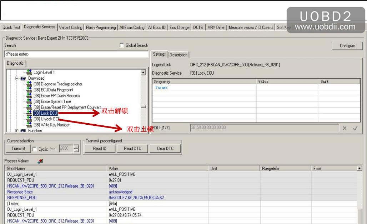Click the Transmit button
The height and width of the screenshot is (224, 367).
tap(18, 149)
